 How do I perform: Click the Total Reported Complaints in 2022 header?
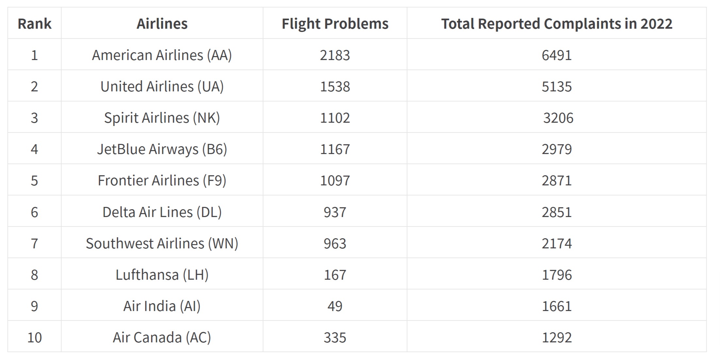click(557, 24)
